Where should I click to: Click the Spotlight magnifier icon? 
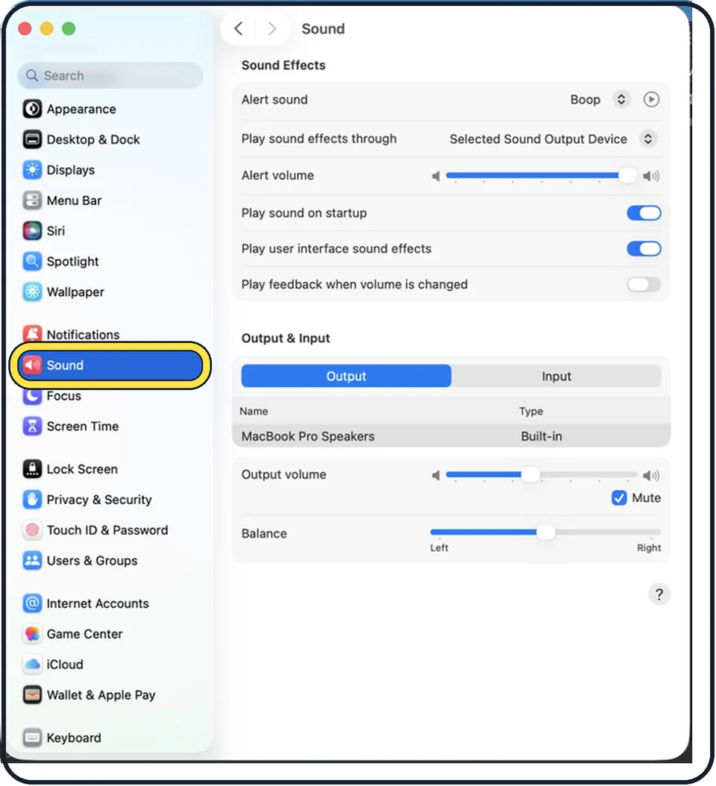coord(33,261)
